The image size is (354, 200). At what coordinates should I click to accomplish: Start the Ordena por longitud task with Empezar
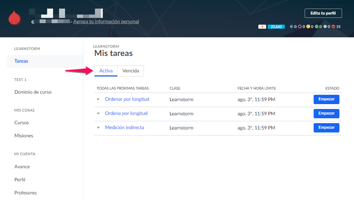[x=326, y=113]
